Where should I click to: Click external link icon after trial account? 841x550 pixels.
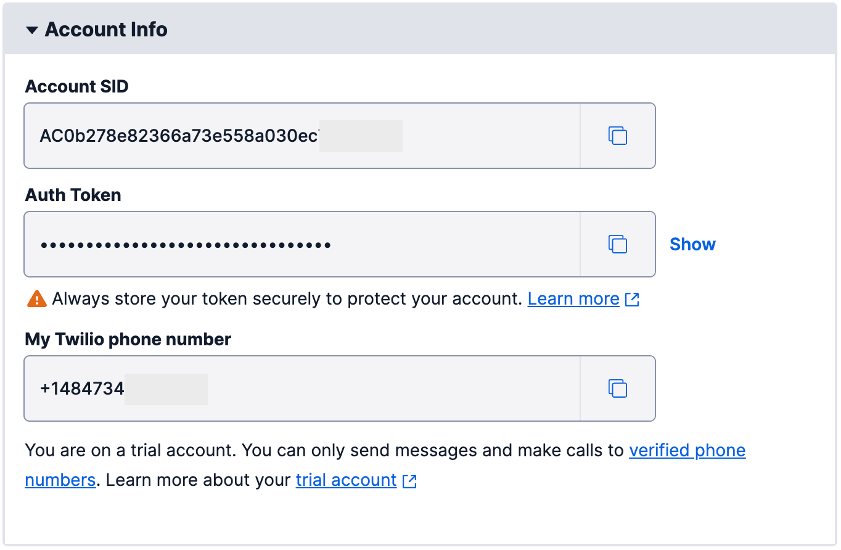pyautogui.click(x=409, y=481)
